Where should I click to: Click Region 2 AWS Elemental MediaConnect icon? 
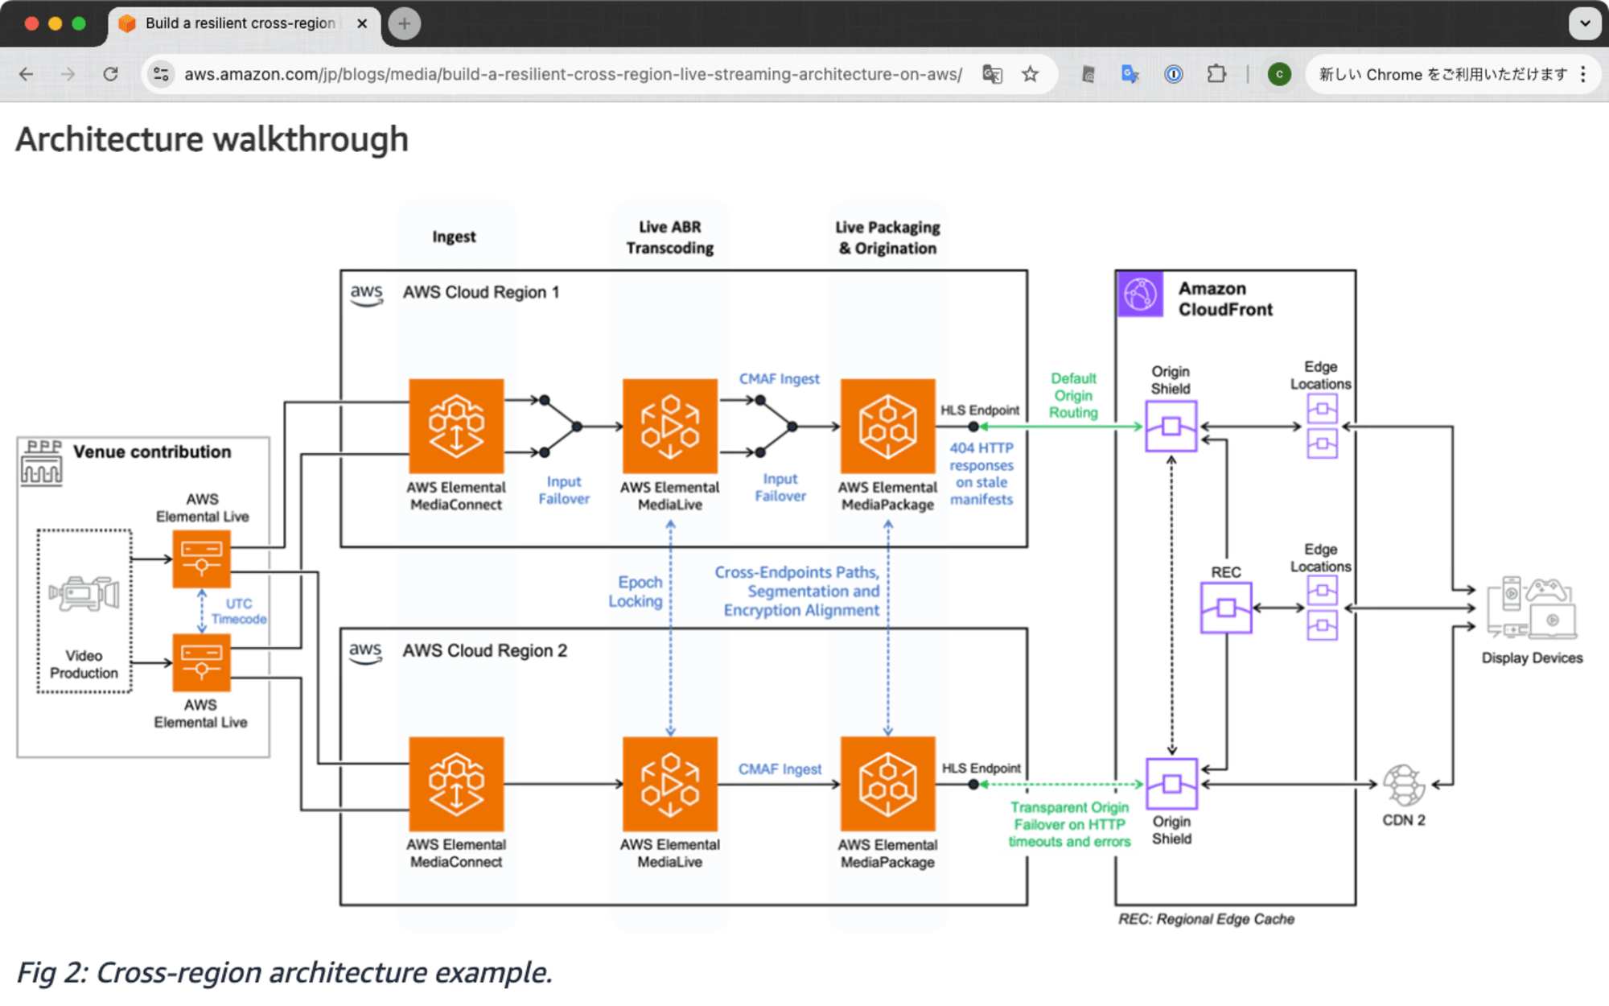pos(456,784)
